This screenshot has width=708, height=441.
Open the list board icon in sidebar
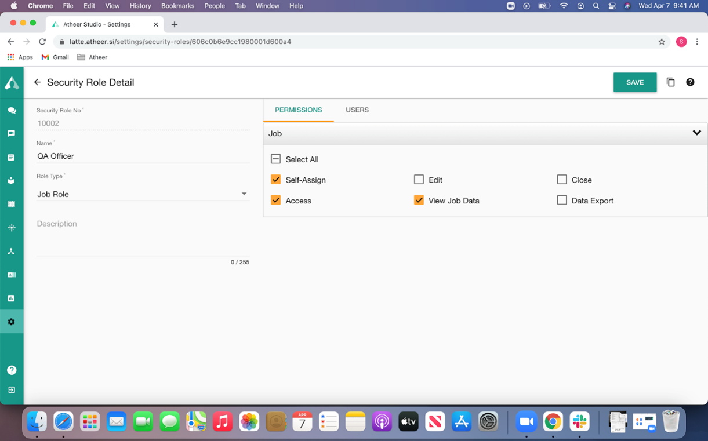[x=12, y=204]
